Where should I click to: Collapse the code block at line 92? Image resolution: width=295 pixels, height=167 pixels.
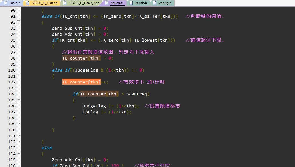[x=19, y=22]
